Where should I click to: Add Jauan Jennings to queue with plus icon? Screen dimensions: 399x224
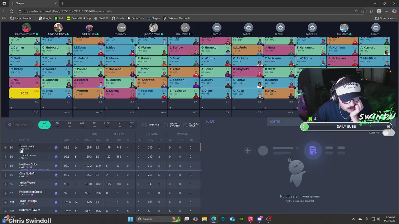tap(5, 202)
